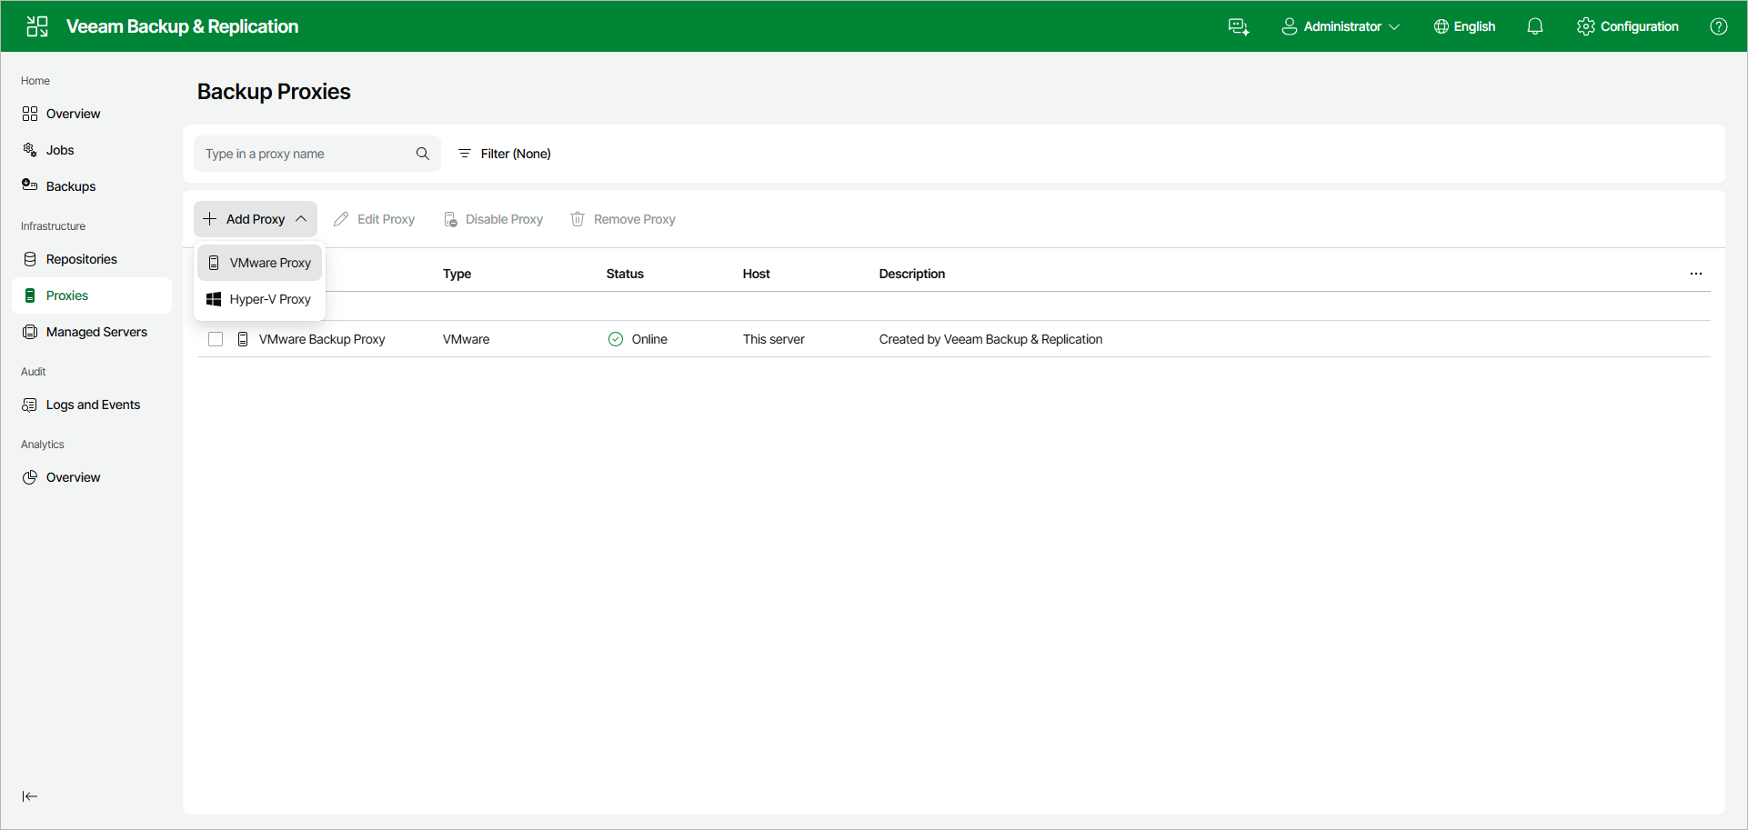Sort by the Host column header
This screenshot has height=830, width=1748.
pos(756,274)
